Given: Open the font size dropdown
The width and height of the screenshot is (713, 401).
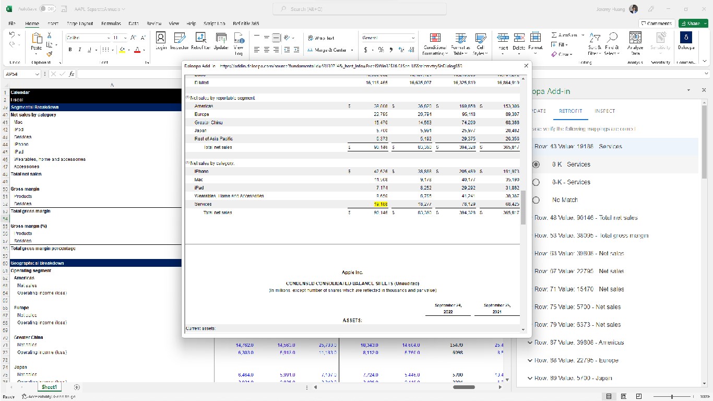Looking at the screenshot, I should click(x=125, y=38).
